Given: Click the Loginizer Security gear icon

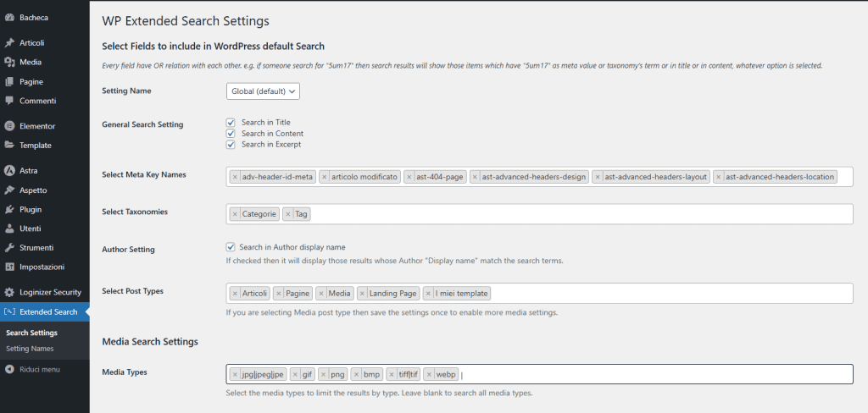Looking at the screenshot, I should [8, 293].
